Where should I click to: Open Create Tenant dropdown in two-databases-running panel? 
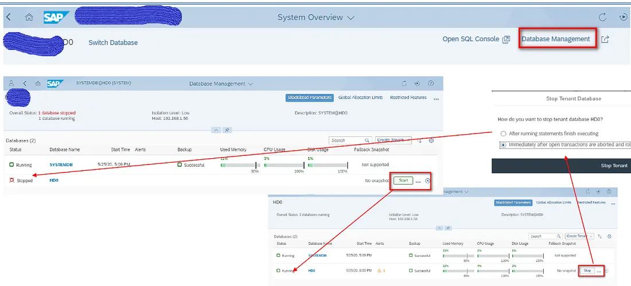[x=579, y=236]
